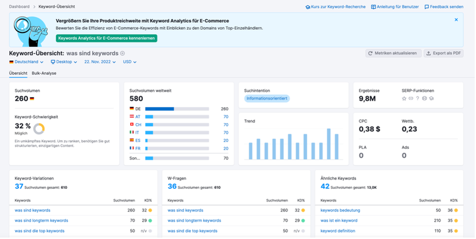Click the 580 worldwide search volume value
The height and width of the screenshot is (239, 476).
coord(136,98)
